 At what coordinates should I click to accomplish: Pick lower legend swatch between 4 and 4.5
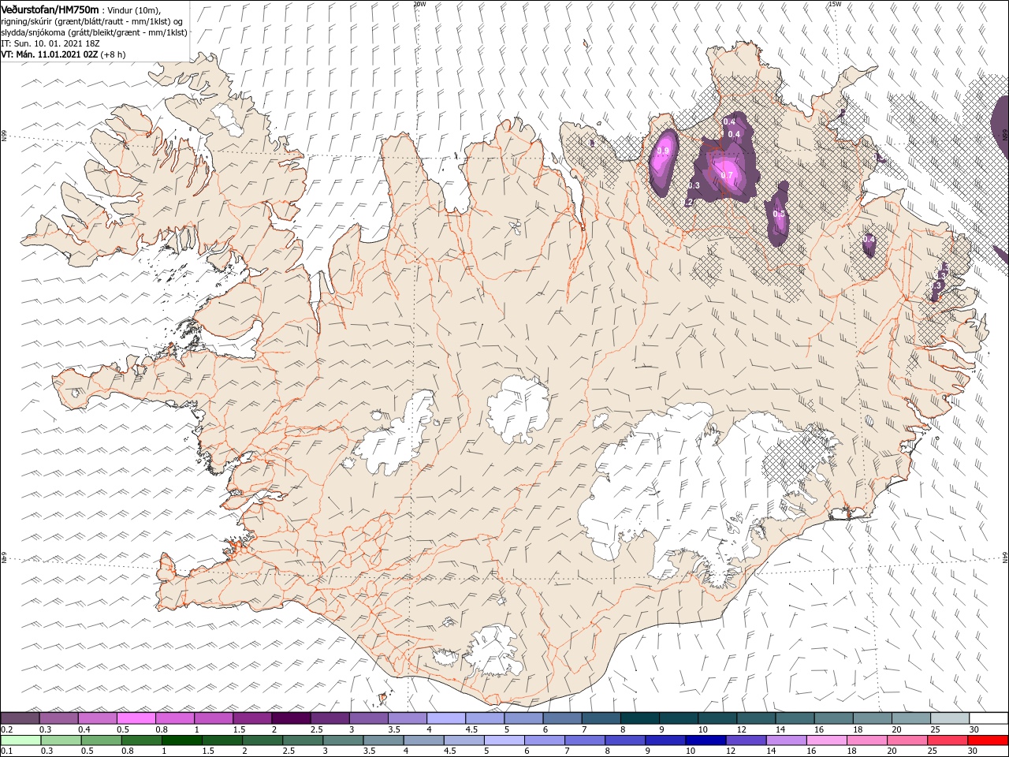(424, 740)
